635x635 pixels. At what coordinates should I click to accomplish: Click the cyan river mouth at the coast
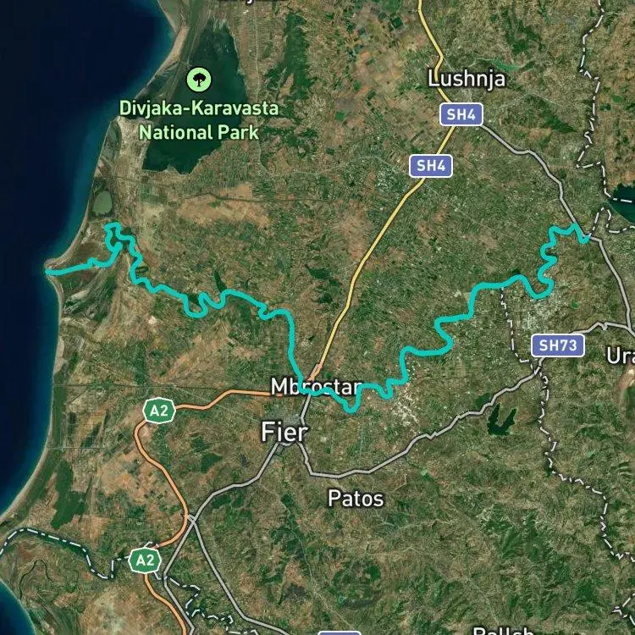[48, 272]
